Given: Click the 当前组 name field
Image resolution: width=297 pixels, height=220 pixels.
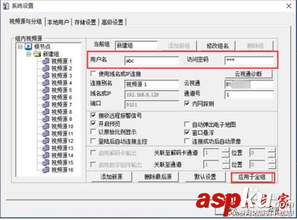Looking at the screenshot, I should tap(136, 46).
